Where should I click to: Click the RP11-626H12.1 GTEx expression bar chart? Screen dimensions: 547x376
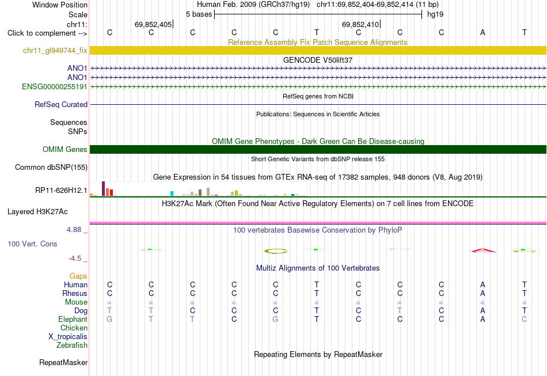pos(198,189)
